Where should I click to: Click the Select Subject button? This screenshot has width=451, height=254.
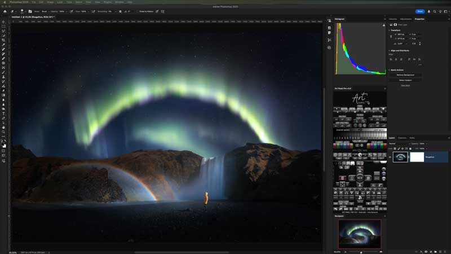pyautogui.click(x=405, y=80)
